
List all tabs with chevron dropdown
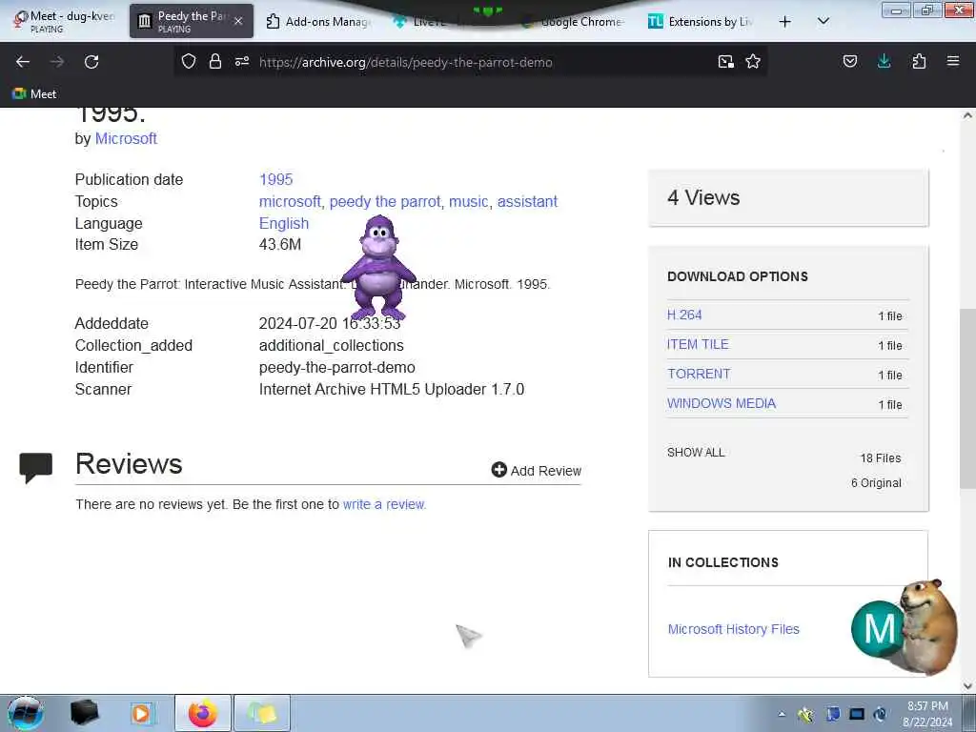tap(823, 21)
